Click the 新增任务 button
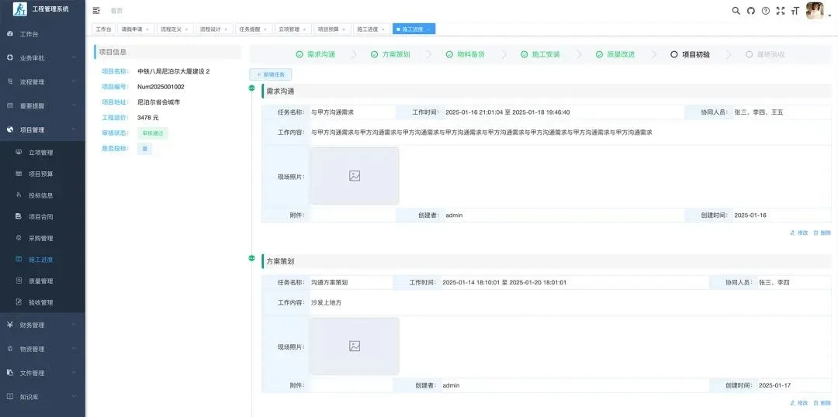 (x=271, y=74)
